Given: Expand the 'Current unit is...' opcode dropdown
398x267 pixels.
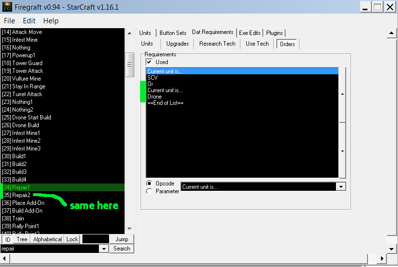Looking at the screenshot, I should click(x=341, y=187).
